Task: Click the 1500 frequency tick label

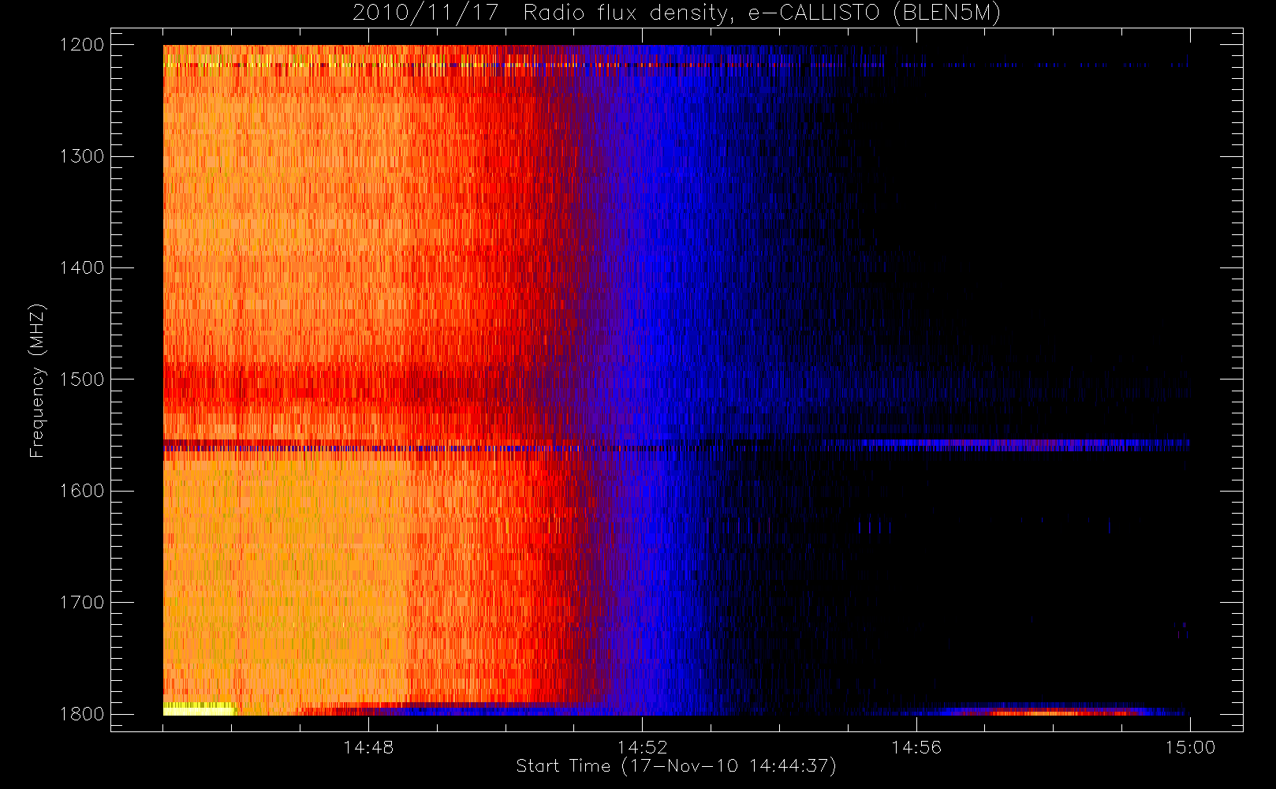Action: 82,380
